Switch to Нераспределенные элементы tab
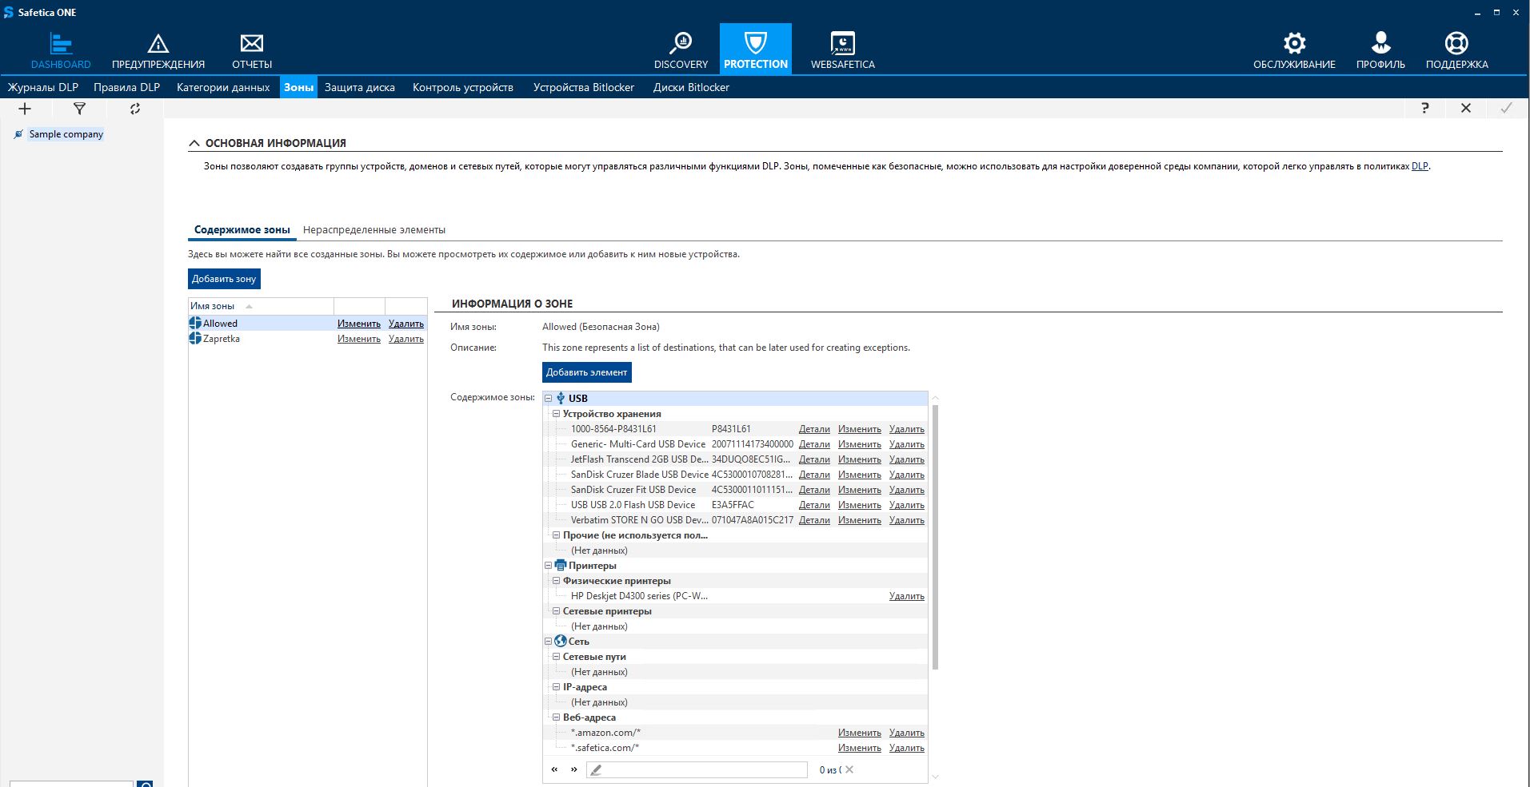 (374, 230)
